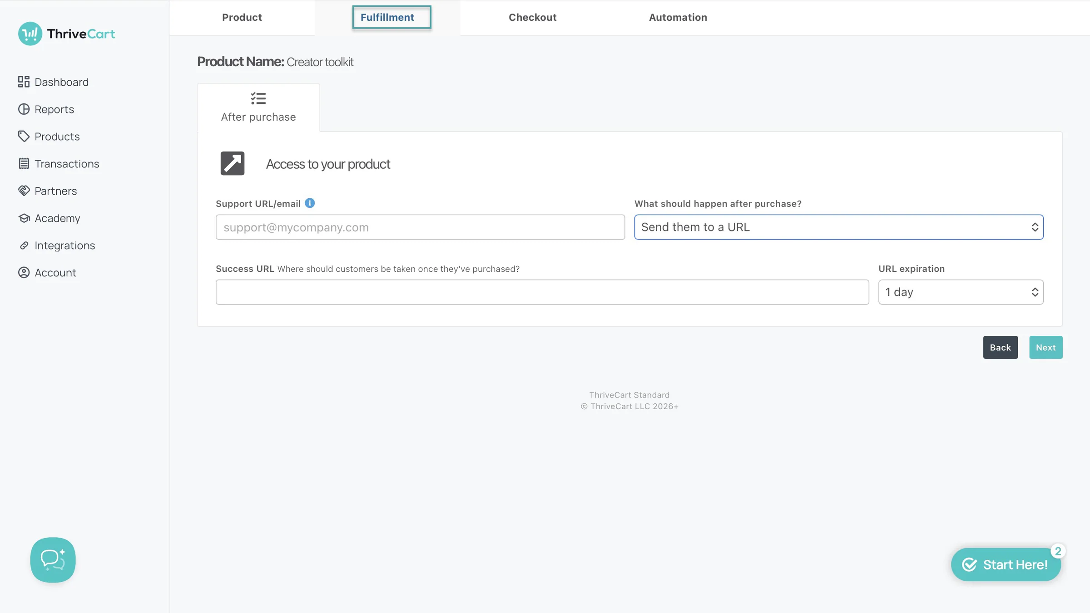Image resolution: width=1090 pixels, height=613 pixels.
Task: Open the Transactions page
Action: pos(58,163)
